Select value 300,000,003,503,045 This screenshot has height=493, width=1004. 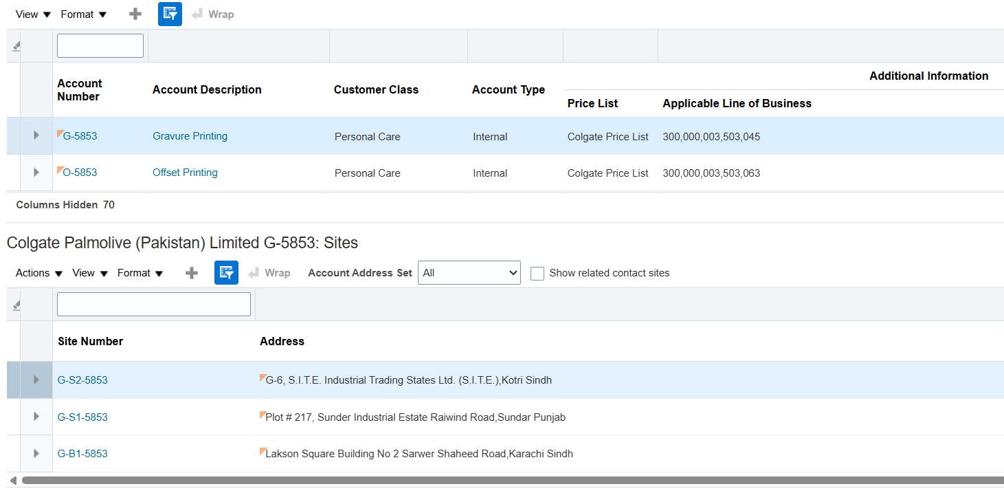click(x=711, y=137)
